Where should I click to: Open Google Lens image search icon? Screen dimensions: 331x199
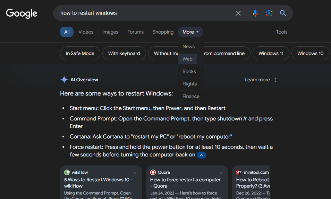269,13
